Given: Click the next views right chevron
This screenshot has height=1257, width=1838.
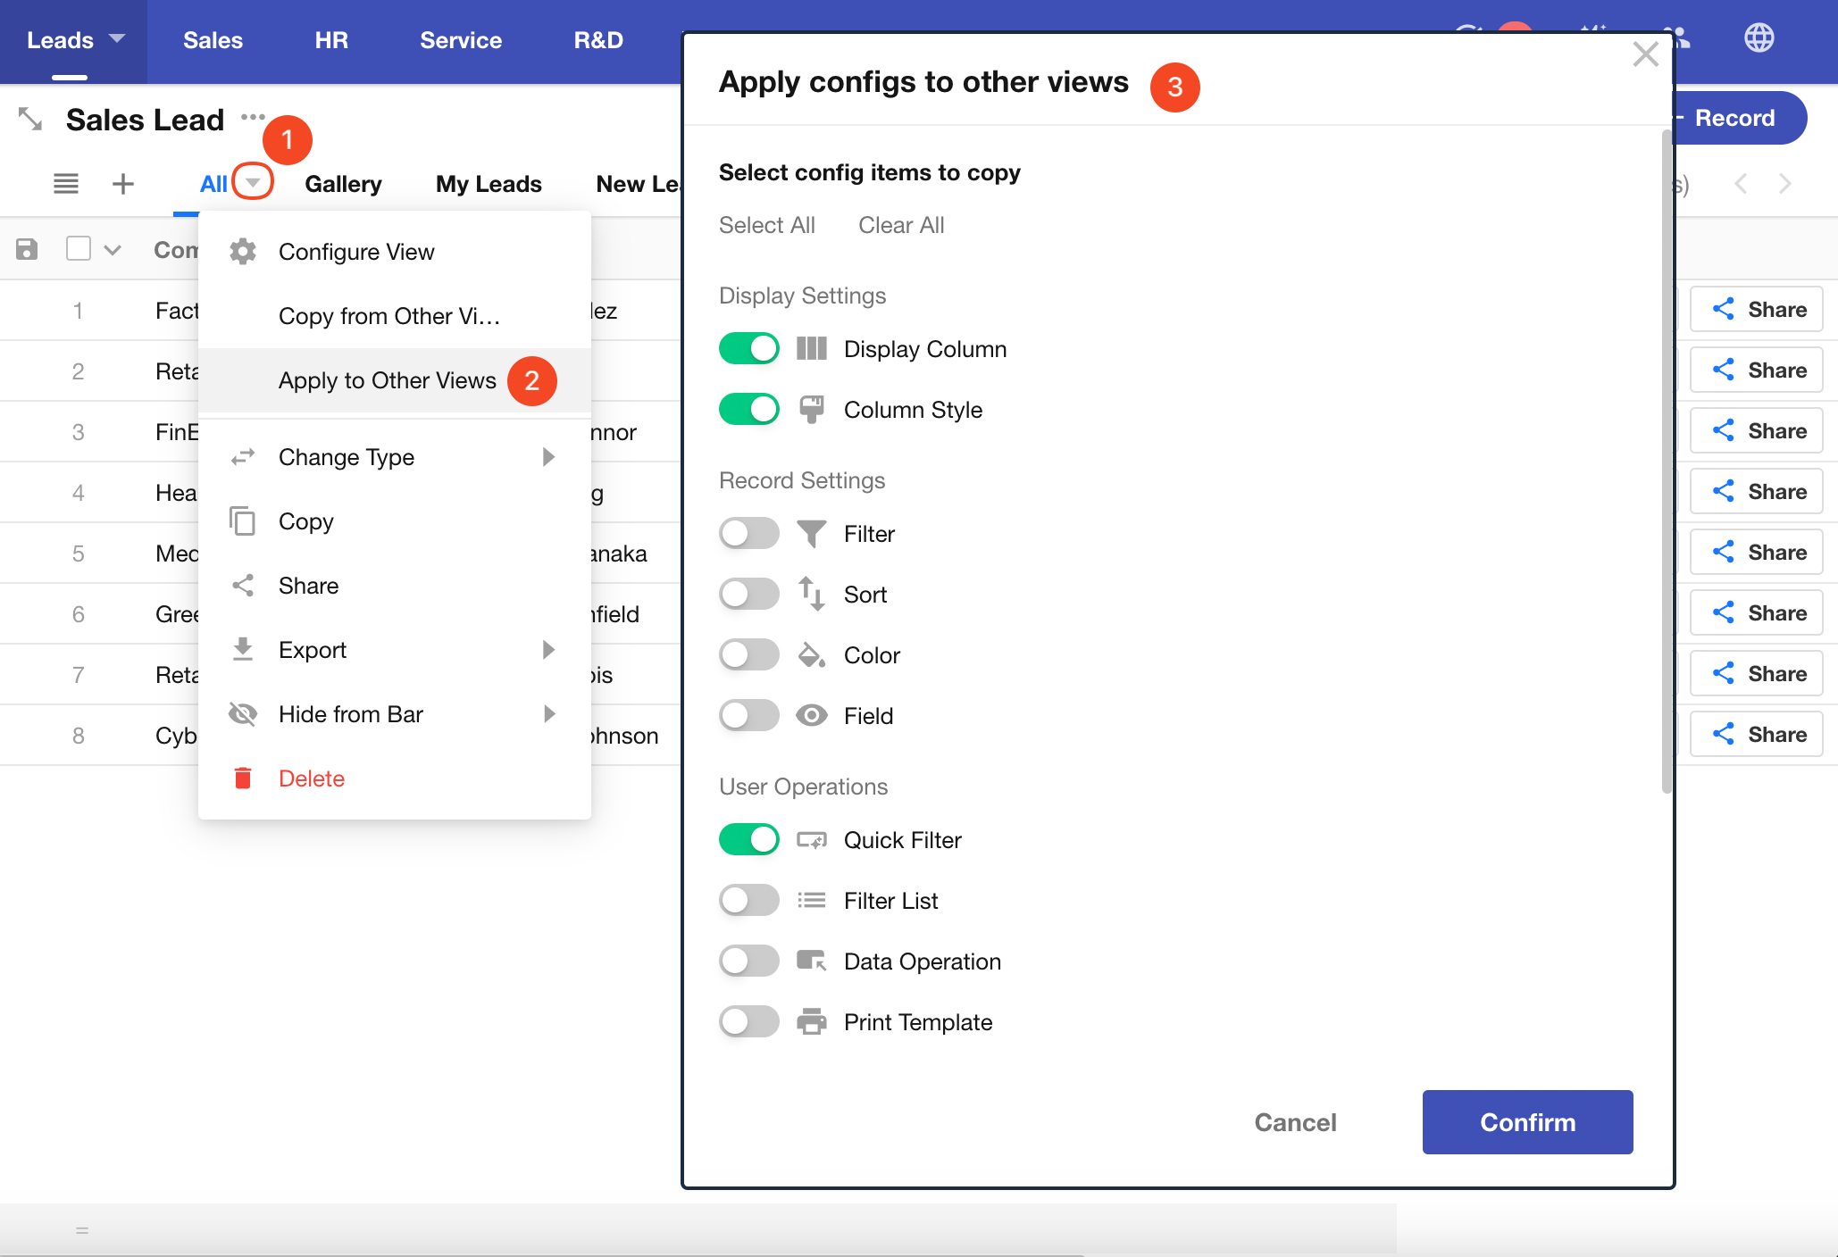Looking at the screenshot, I should (x=1785, y=184).
